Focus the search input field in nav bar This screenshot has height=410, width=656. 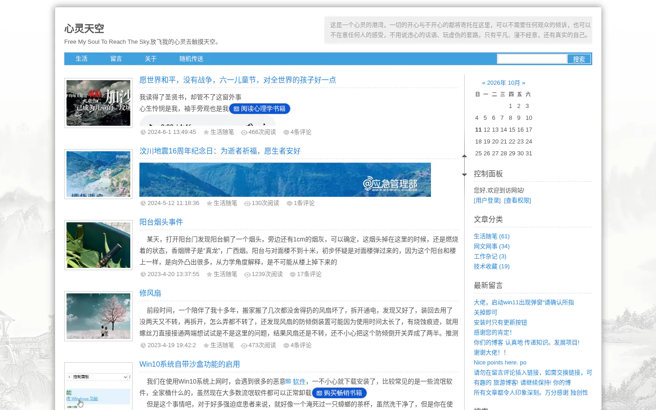click(x=532, y=59)
